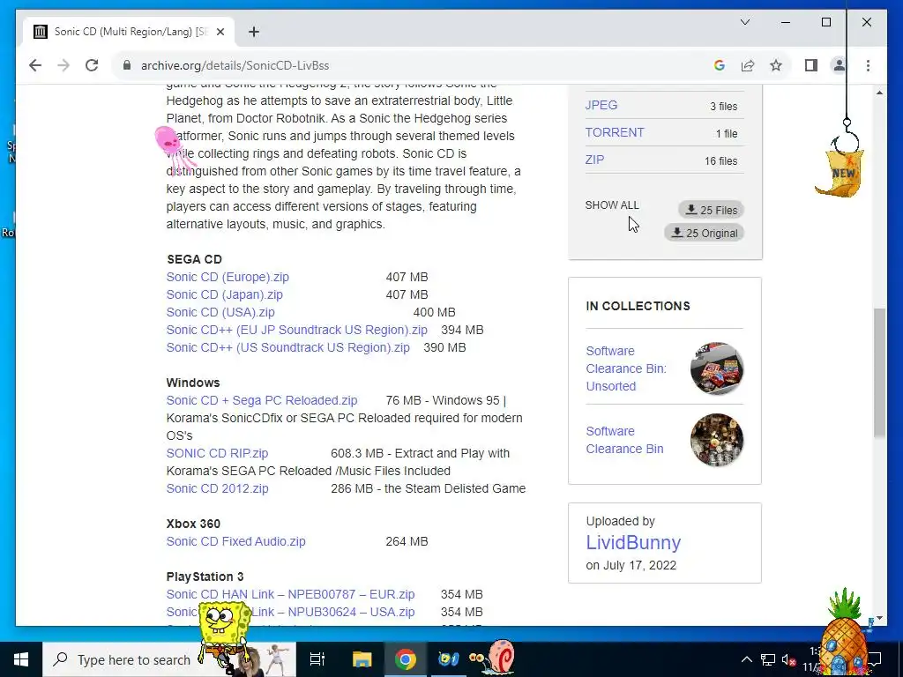The height and width of the screenshot is (677, 903).
Task: Download 25 Original files
Action: (x=705, y=233)
